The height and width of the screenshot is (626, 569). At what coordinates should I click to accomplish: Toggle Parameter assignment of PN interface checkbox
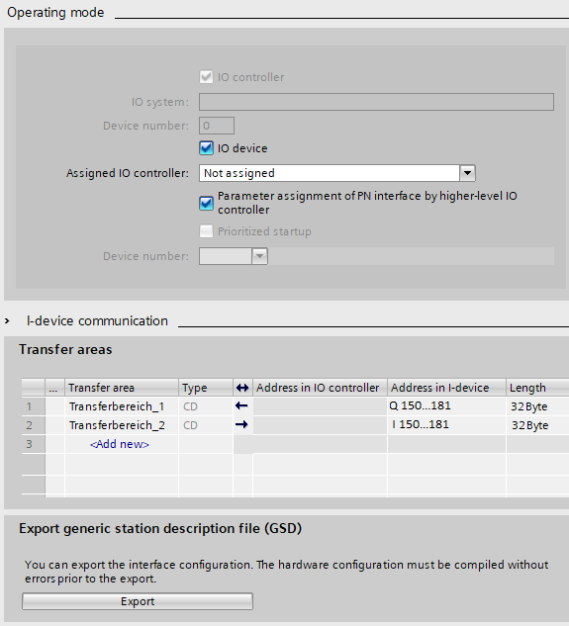click(206, 203)
